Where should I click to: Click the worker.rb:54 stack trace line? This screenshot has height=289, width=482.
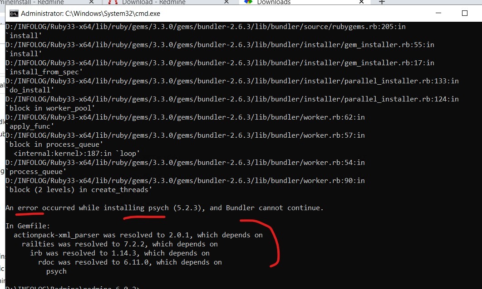tap(185, 163)
